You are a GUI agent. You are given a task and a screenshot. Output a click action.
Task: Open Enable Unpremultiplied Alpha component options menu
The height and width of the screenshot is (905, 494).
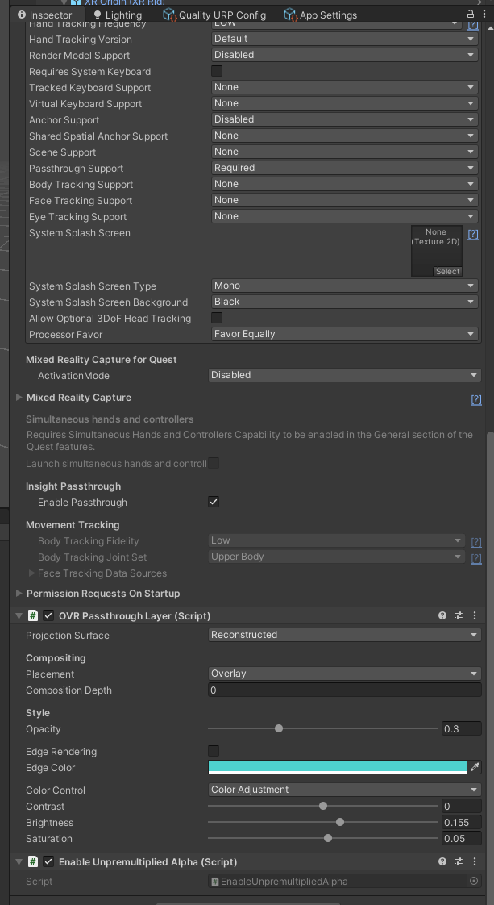pyautogui.click(x=475, y=861)
